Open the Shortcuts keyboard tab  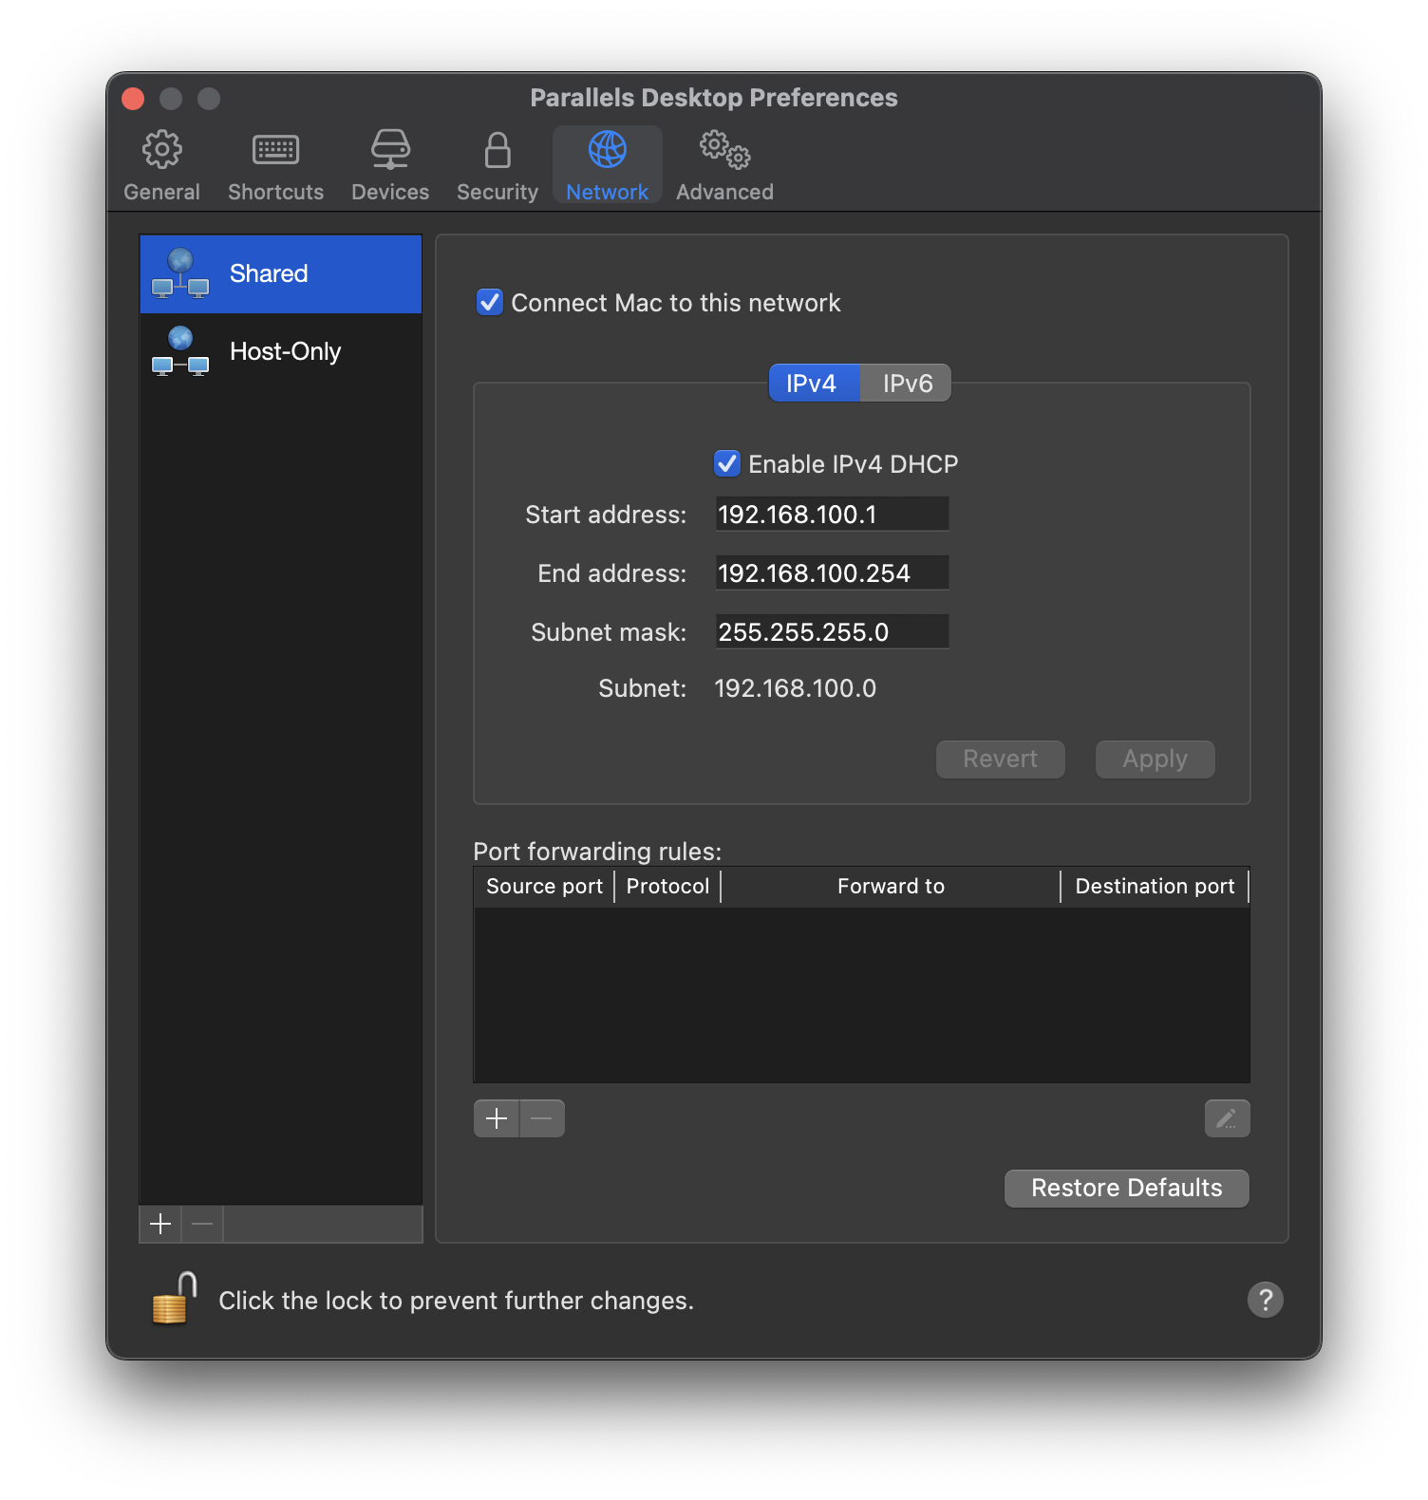point(275,166)
